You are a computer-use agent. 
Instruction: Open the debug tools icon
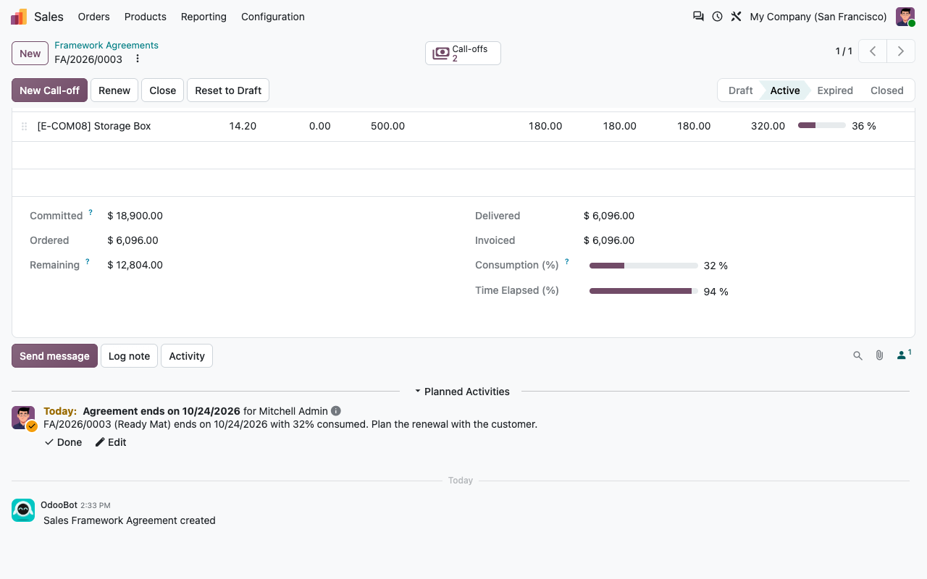pos(736,17)
